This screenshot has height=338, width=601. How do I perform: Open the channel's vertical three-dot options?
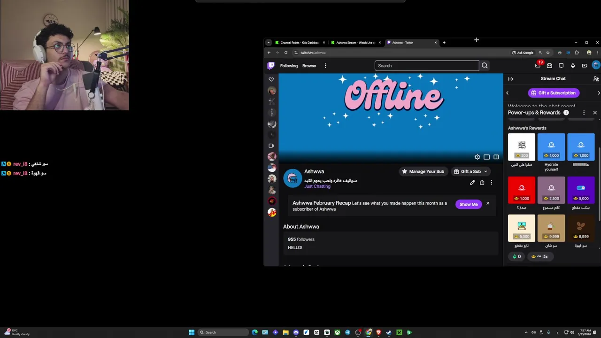click(x=491, y=183)
